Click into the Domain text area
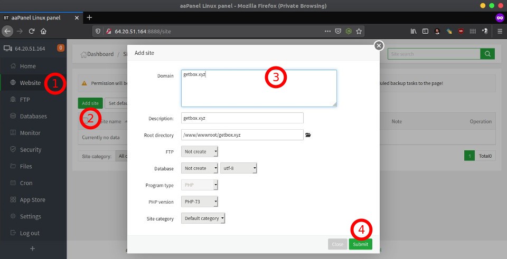The height and width of the screenshot is (259, 507). click(x=259, y=88)
